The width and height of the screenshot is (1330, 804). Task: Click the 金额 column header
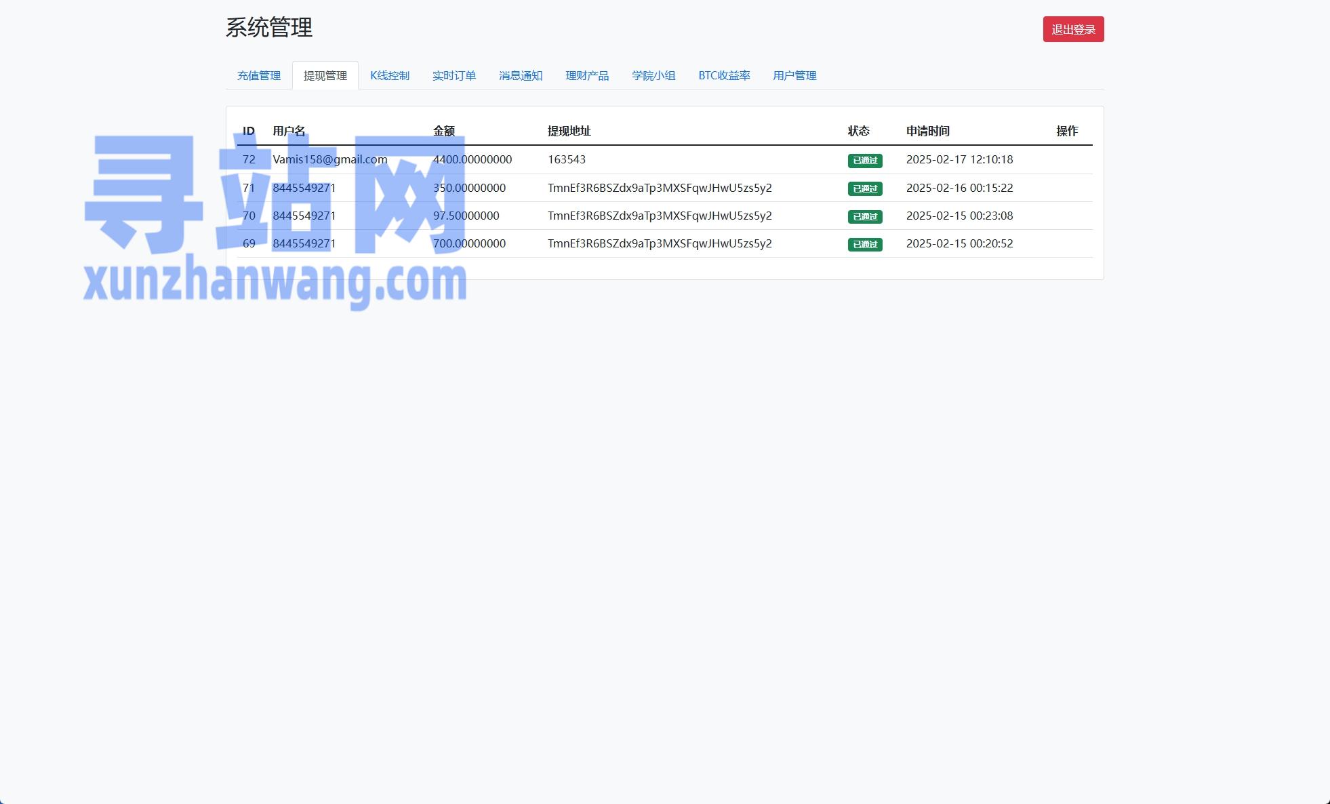pyautogui.click(x=444, y=131)
